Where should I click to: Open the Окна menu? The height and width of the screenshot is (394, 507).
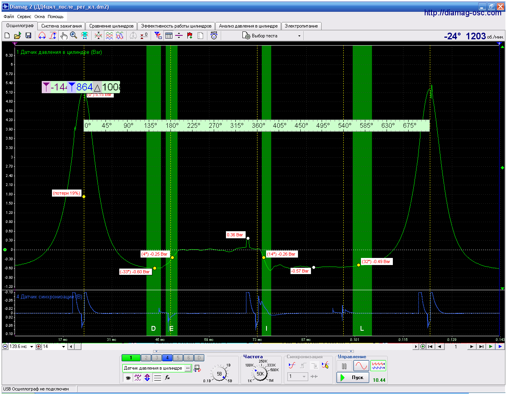(x=39, y=17)
